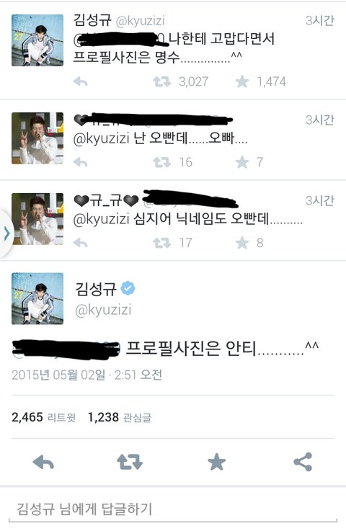Retweet the tweet with 16 retweets

[161, 162]
